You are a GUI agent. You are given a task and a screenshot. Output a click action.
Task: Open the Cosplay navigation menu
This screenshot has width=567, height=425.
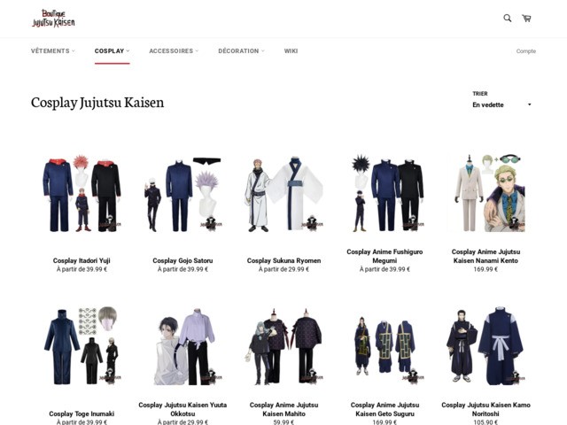point(112,51)
